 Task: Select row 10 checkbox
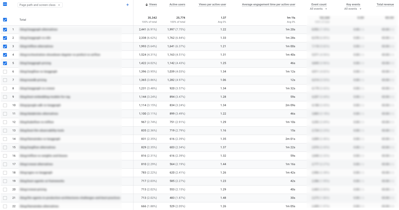[5, 105]
